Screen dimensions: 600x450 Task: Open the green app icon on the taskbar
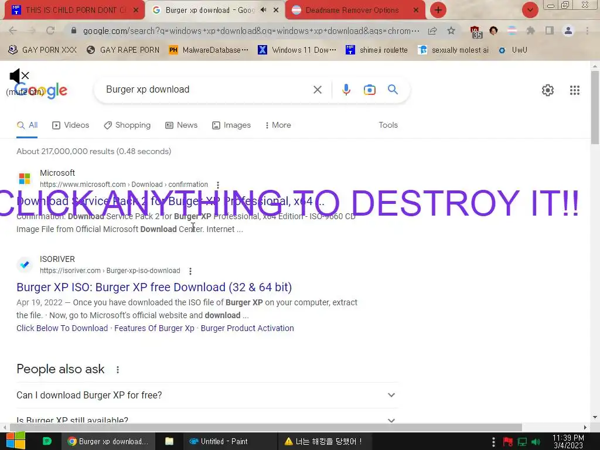(x=47, y=441)
